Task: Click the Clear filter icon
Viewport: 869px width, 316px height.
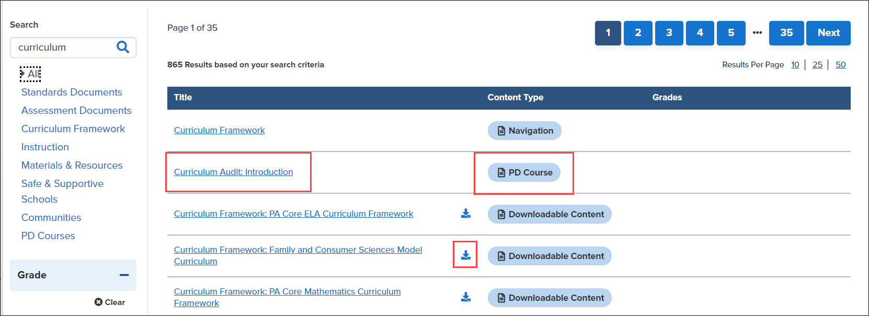Action: pyautogui.click(x=98, y=302)
